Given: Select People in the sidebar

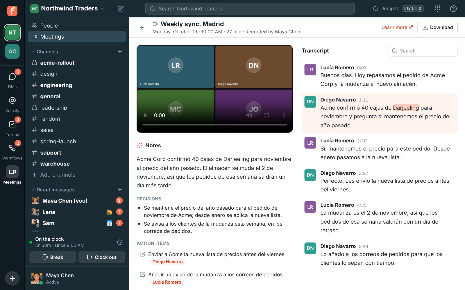Looking at the screenshot, I should click(77, 26).
